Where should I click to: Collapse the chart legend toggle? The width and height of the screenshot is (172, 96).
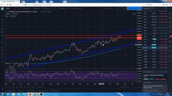pos(7,12)
